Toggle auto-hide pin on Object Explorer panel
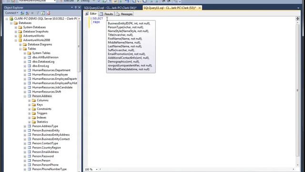The width and height of the screenshot is (305, 172). click(76, 8)
